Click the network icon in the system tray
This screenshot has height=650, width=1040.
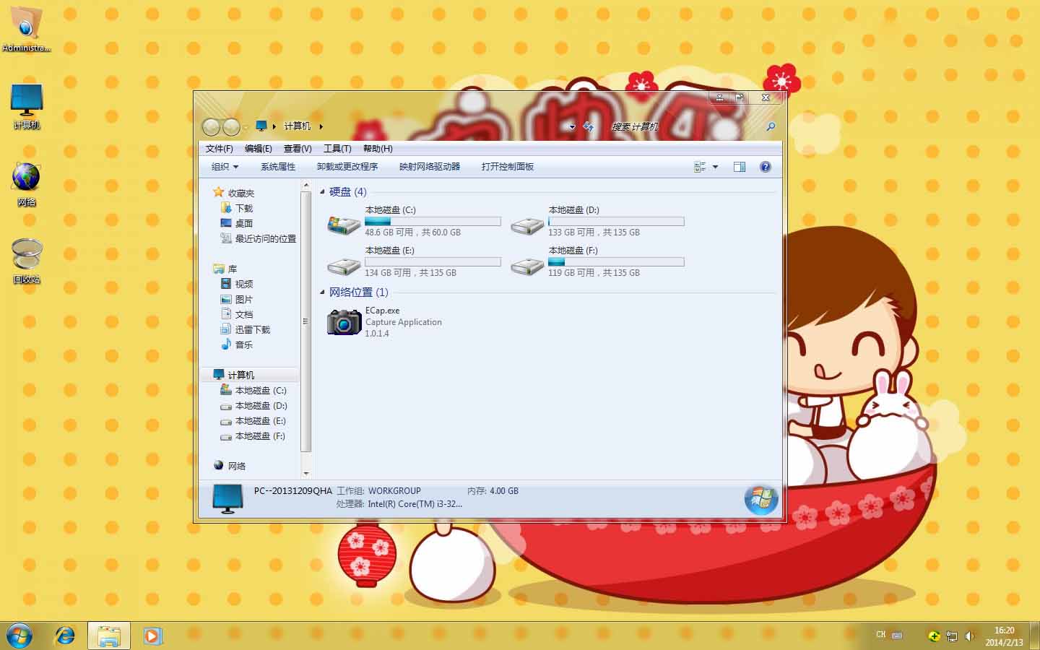coord(952,636)
